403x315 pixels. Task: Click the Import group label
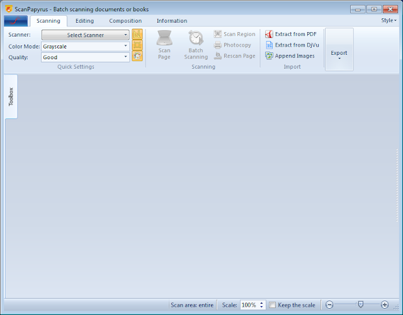coord(292,67)
